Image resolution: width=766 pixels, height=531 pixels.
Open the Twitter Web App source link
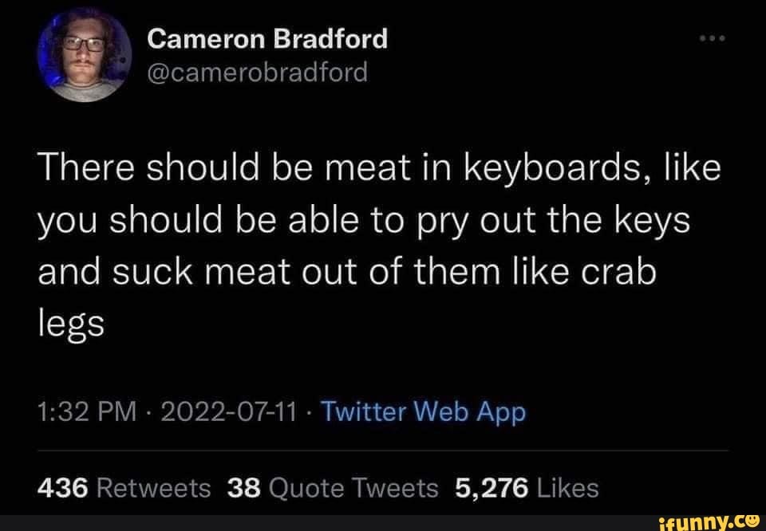pyautogui.click(x=424, y=411)
